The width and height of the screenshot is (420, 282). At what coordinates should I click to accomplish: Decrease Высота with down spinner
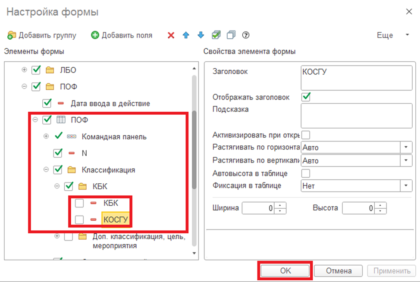click(380, 211)
